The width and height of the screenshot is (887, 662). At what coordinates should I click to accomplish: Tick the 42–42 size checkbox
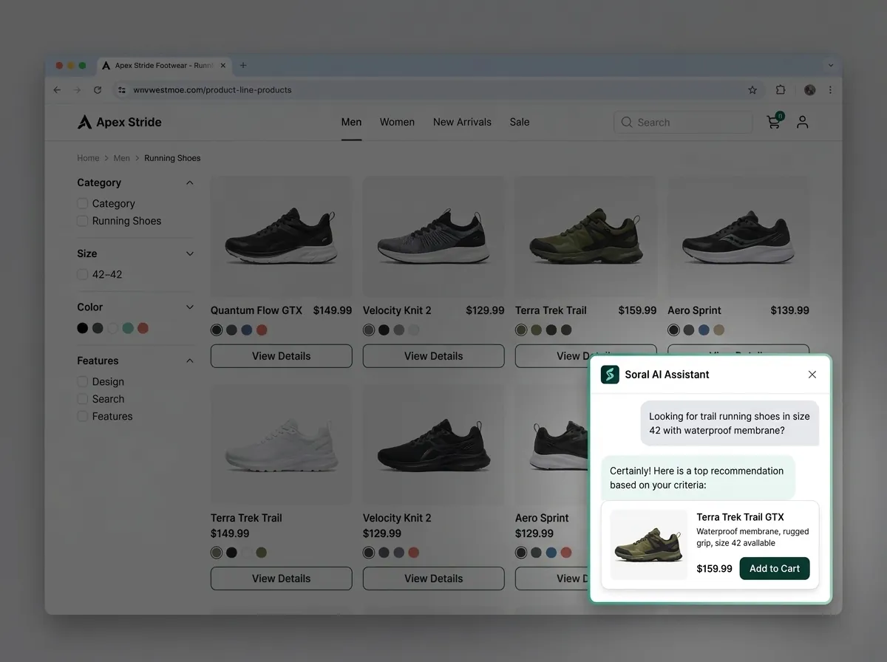click(x=83, y=274)
